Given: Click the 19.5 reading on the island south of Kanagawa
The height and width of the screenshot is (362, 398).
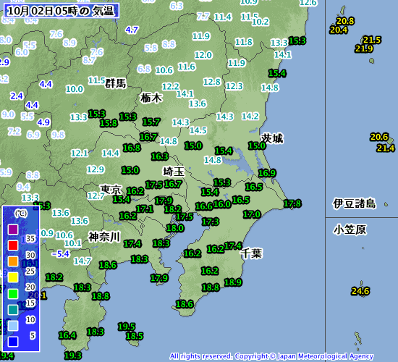Looking at the screenshot, I should coord(127,327).
